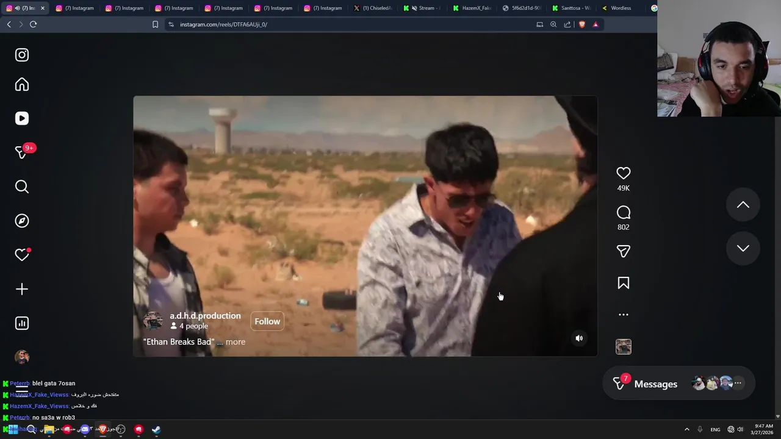The height and width of the screenshot is (439, 781).
Task: Open clock showing 9:47 AM
Action: (x=763, y=429)
